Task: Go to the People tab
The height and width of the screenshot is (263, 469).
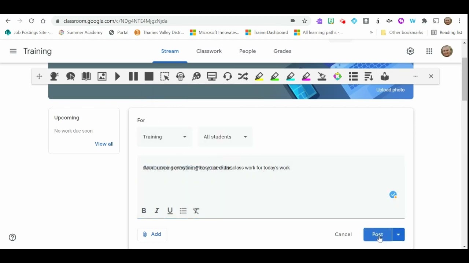Action: click(x=247, y=51)
